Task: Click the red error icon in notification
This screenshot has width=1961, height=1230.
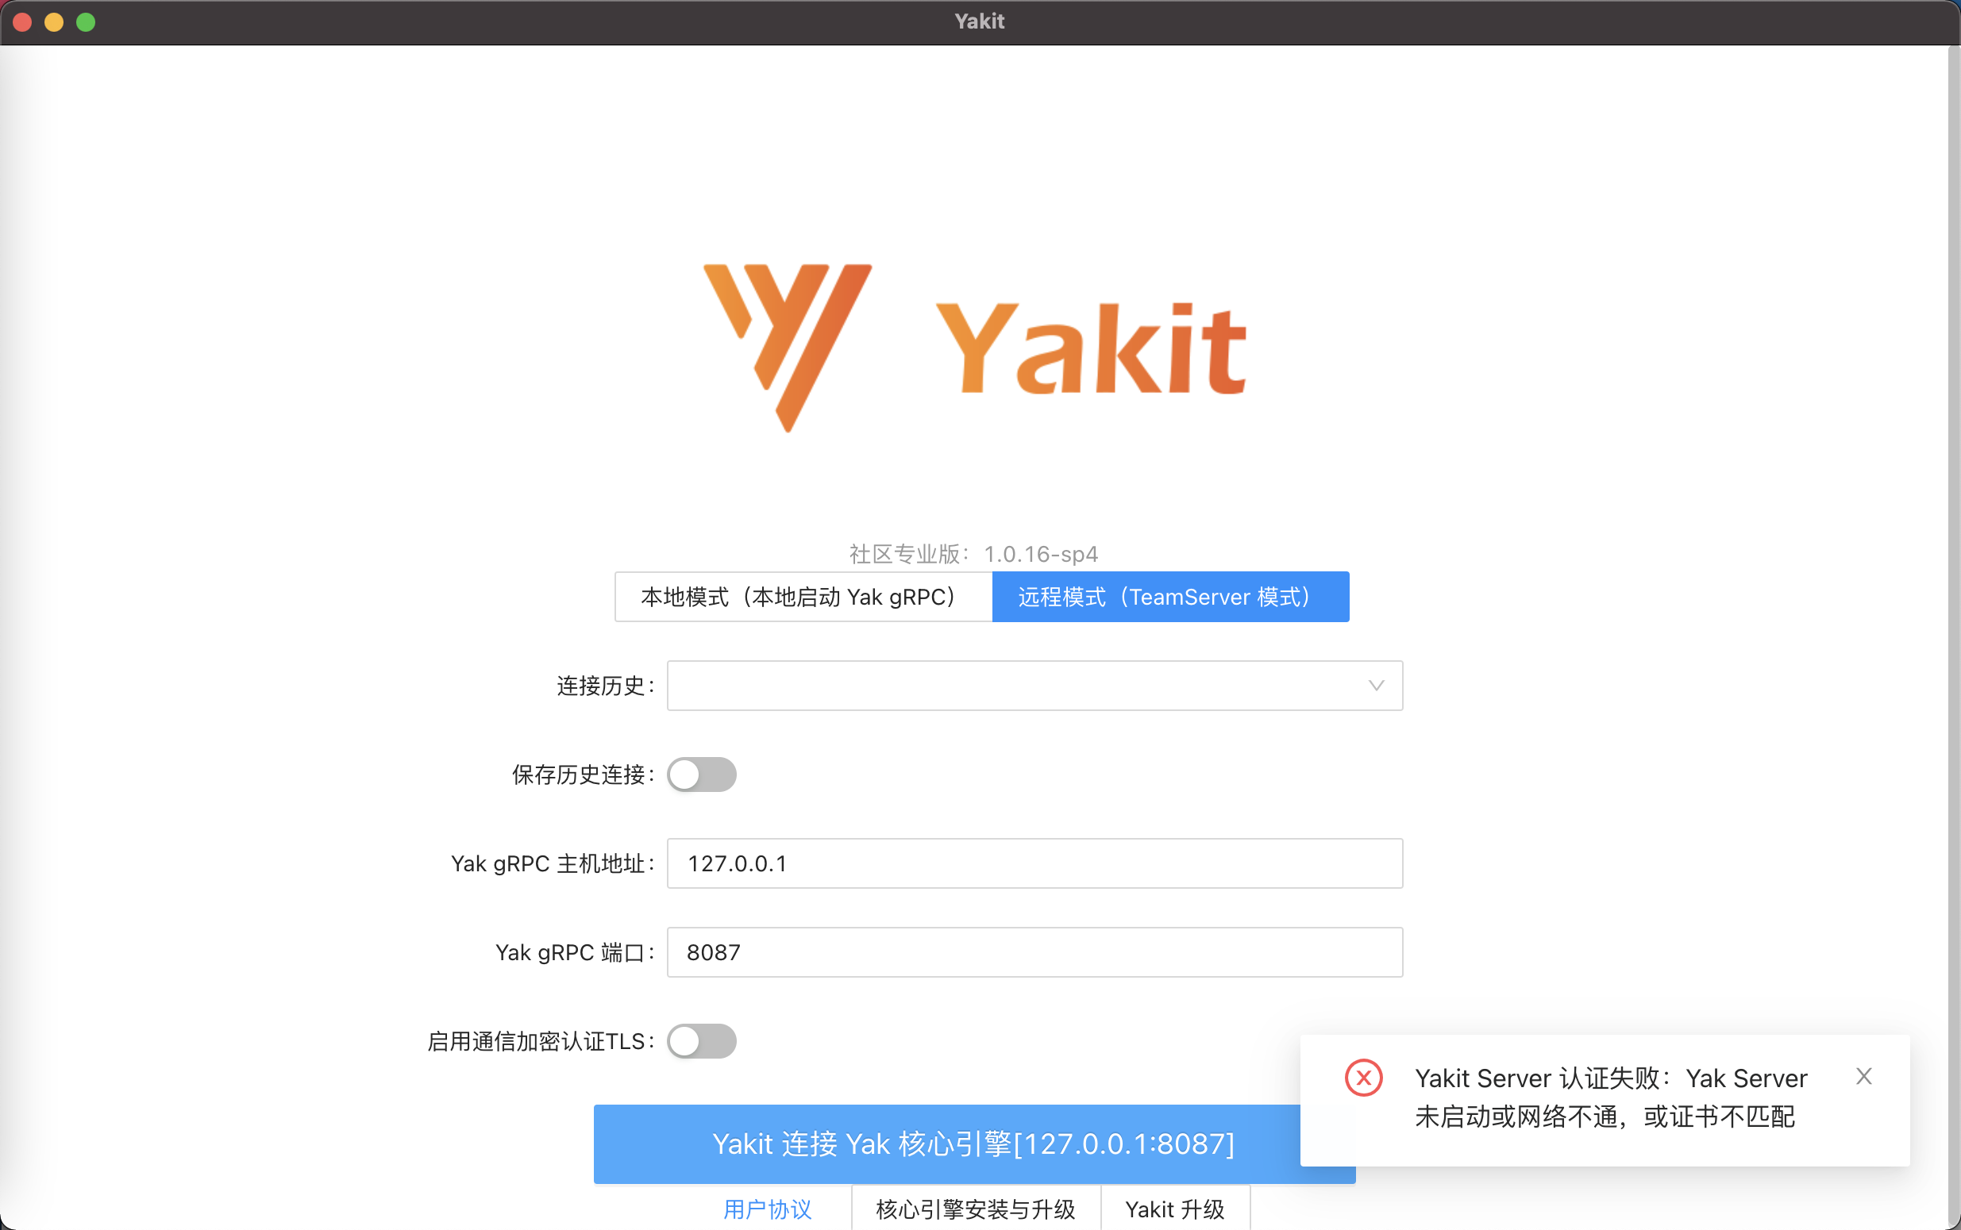Action: (1363, 1078)
